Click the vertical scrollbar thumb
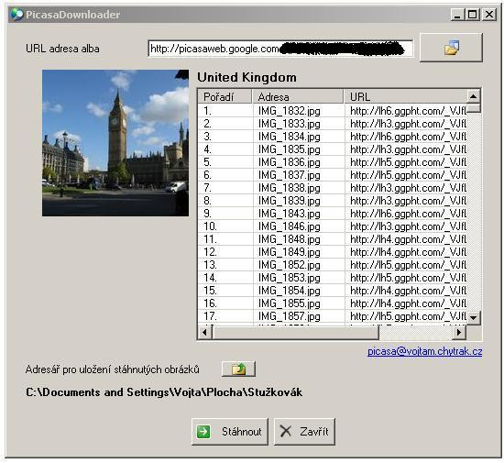 (x=473, y=107)
